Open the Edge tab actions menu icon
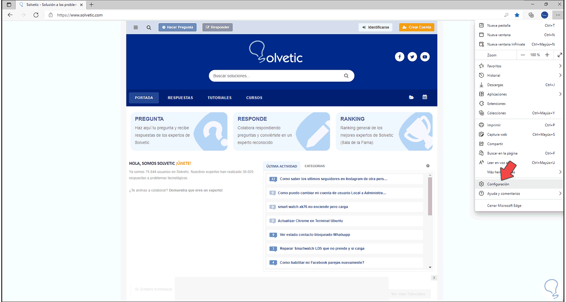The image size is (566, 302). click(x=9, y=5)
